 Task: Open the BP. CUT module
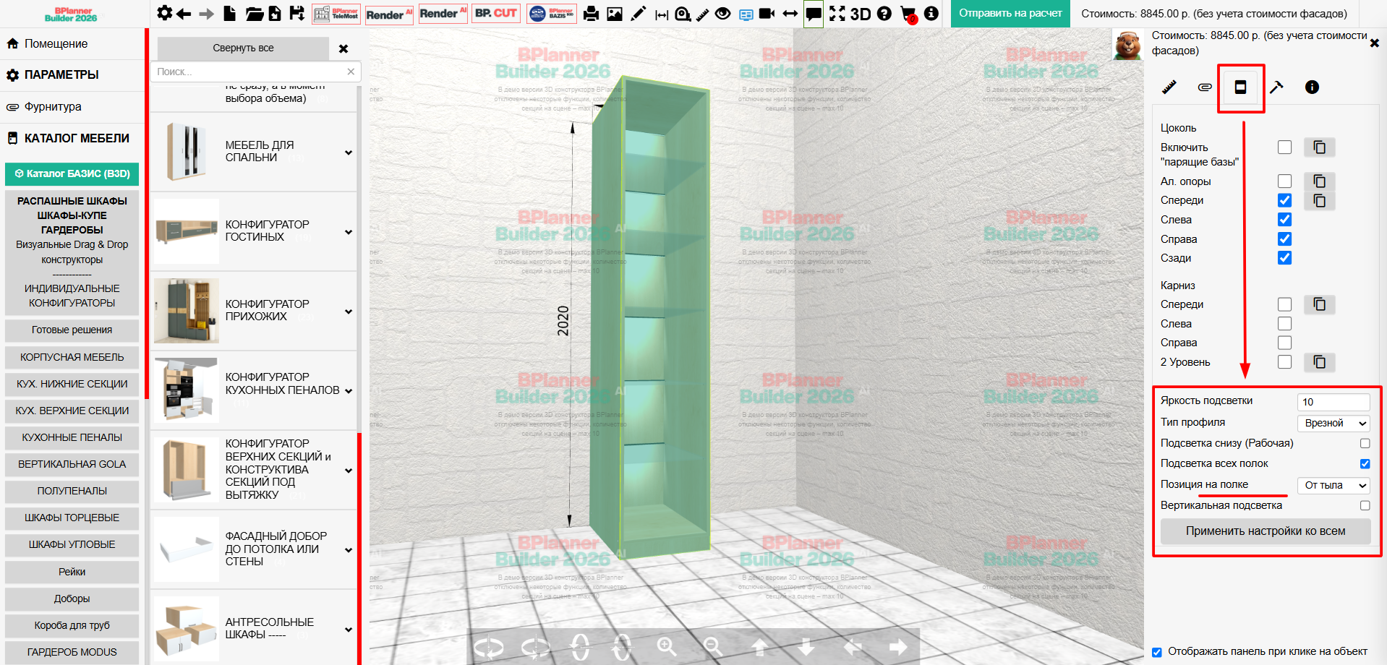(x=496, y=14)
